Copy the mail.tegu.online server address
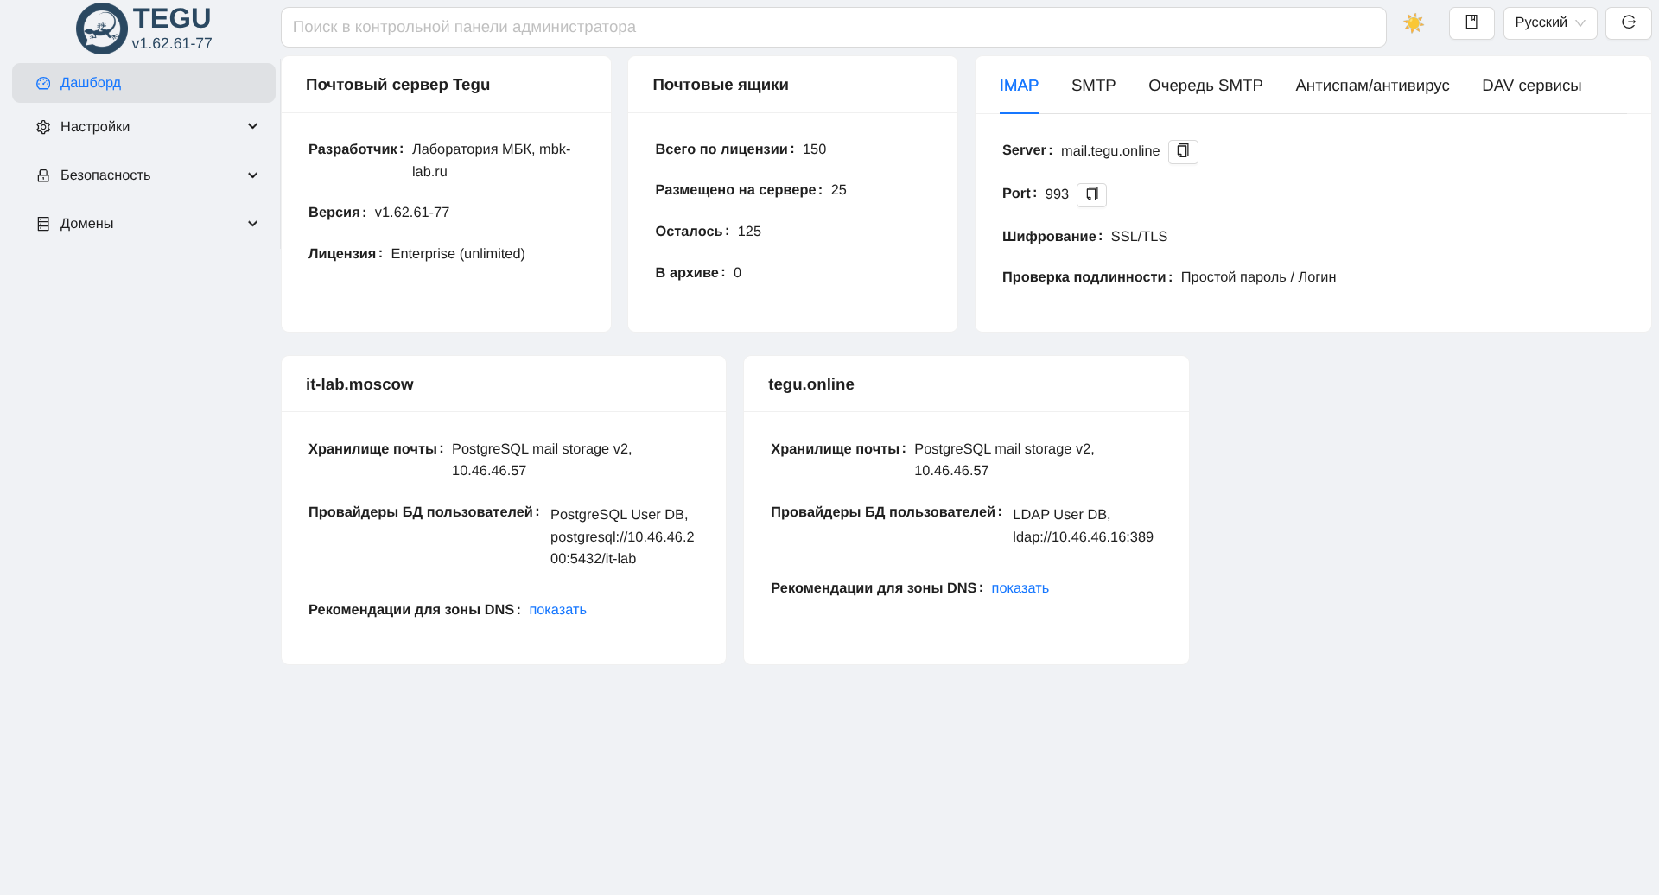 (x=1183, y=151)
